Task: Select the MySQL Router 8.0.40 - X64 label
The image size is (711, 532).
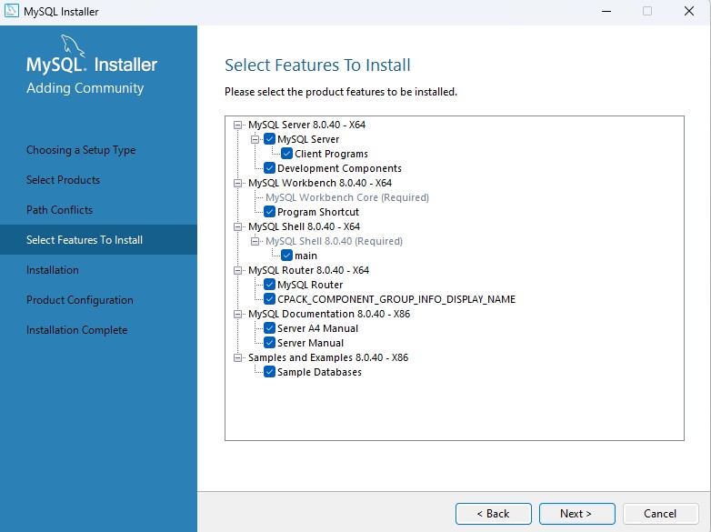Action: (308, 270)
